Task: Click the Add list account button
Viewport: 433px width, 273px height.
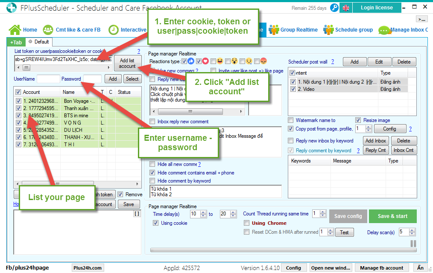Action: 127,63
